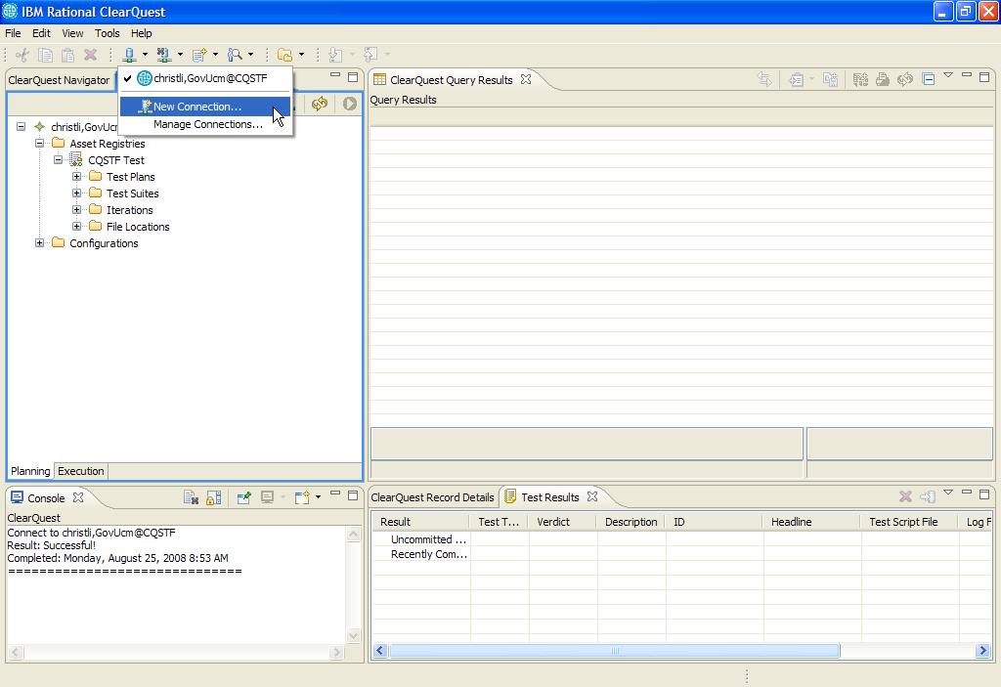Click the grayed arrows icon in Query Results toolbar
The height and width of the screenshot is (687, 1001).
(x=764, y=79)
